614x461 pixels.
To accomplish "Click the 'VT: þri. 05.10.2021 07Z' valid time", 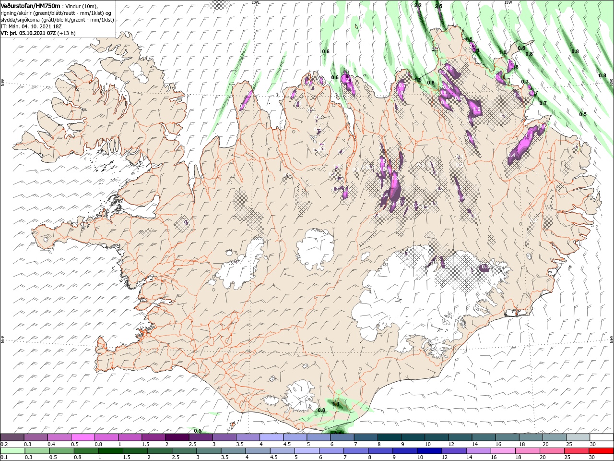I will point(28,33).
